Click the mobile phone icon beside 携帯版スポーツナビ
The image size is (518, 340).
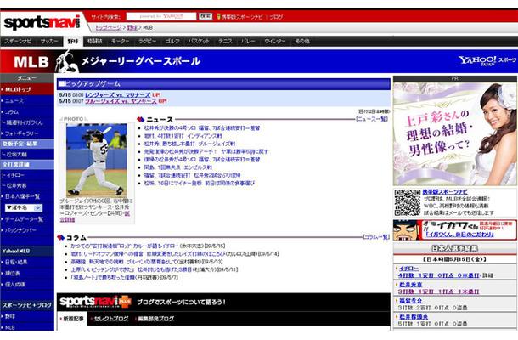[x=218, y=16]
